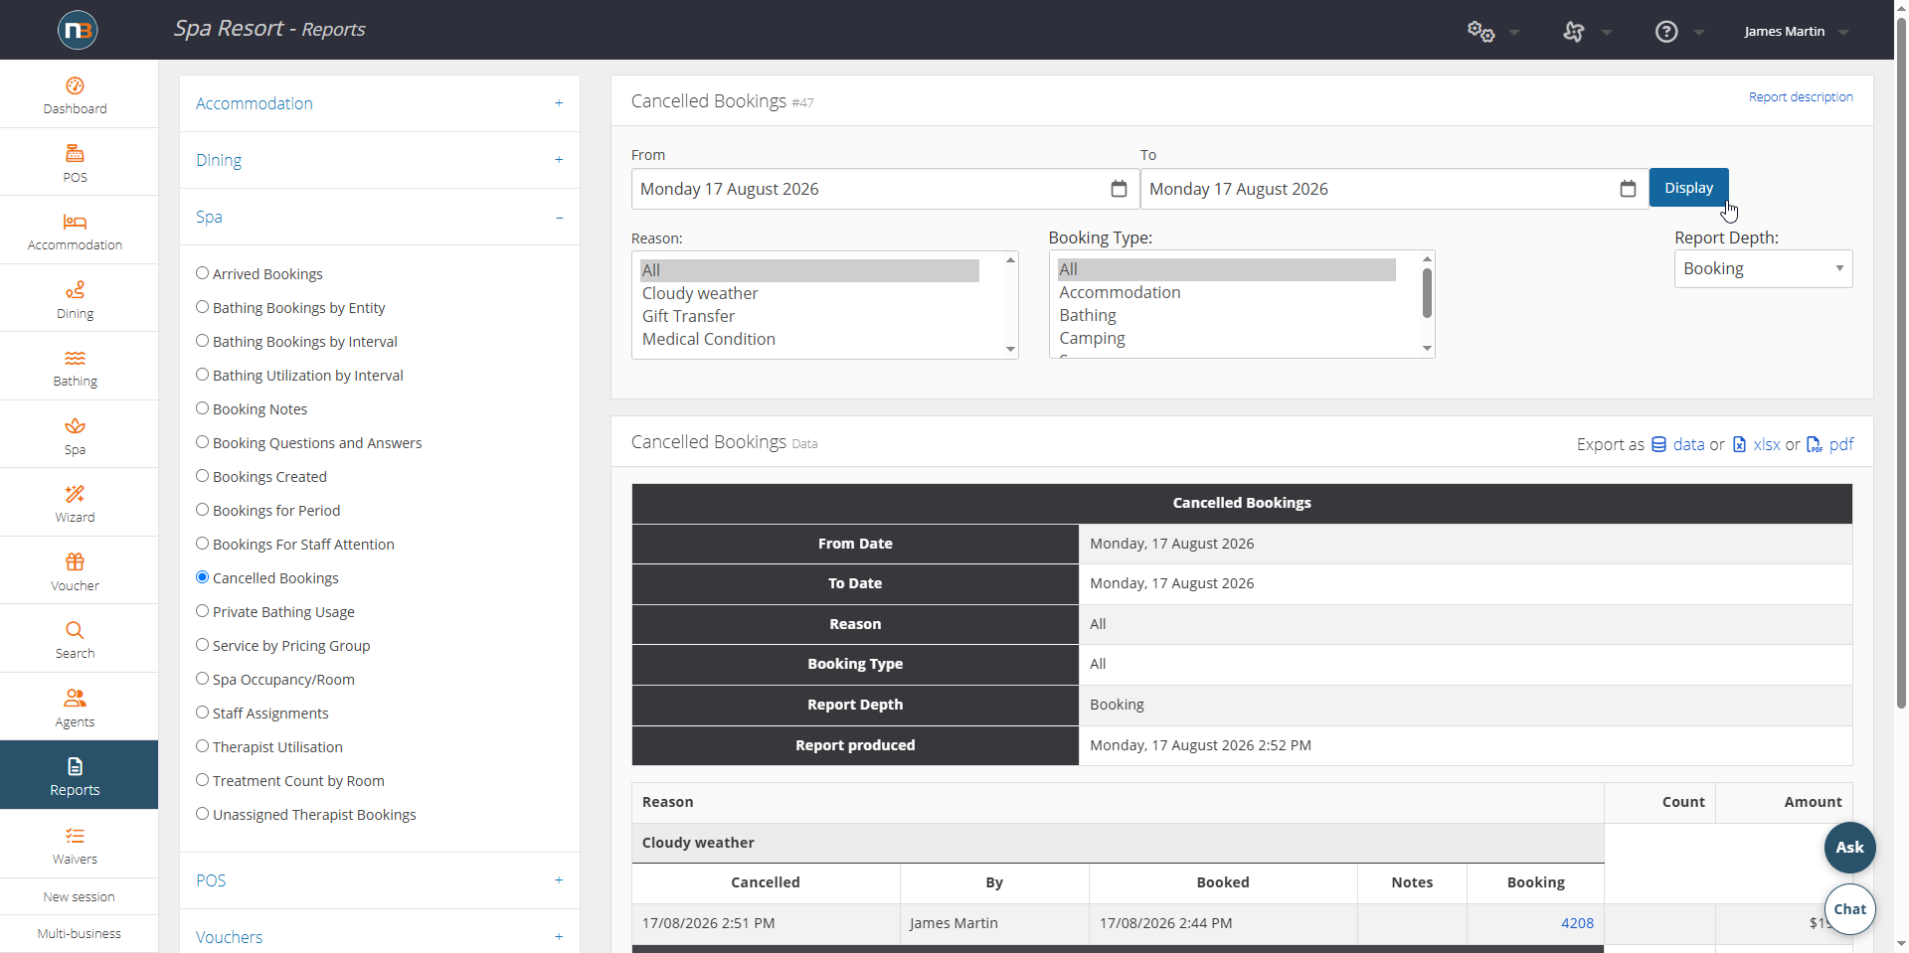Export report as pdf

point(1830,444)
